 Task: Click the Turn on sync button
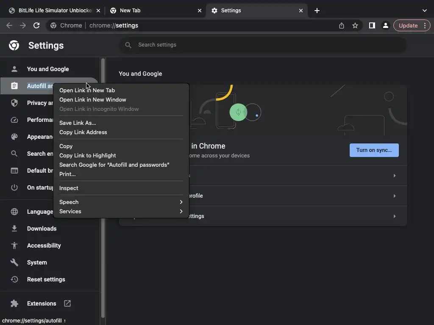point(374,150)
